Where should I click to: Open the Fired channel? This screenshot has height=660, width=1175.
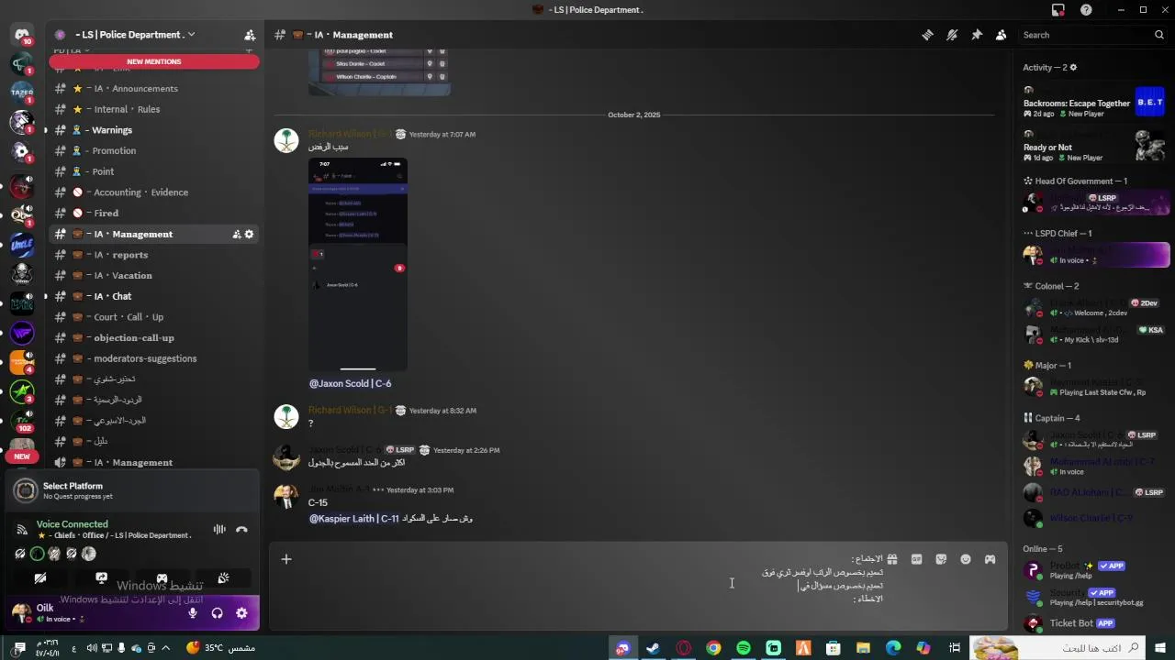(154, 213)
